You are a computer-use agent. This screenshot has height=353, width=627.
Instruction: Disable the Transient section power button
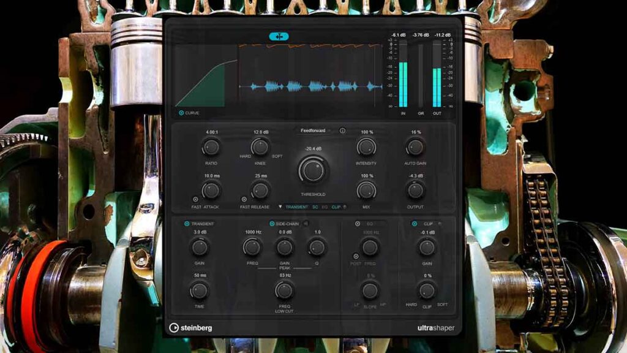pos(187,224)
